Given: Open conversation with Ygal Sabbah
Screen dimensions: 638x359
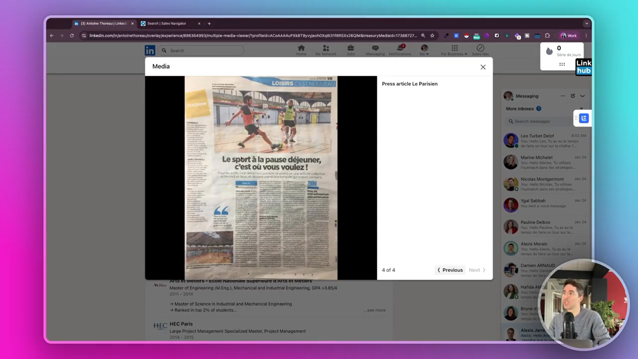Looking at the screenshot, I should (x=545, y=205).
